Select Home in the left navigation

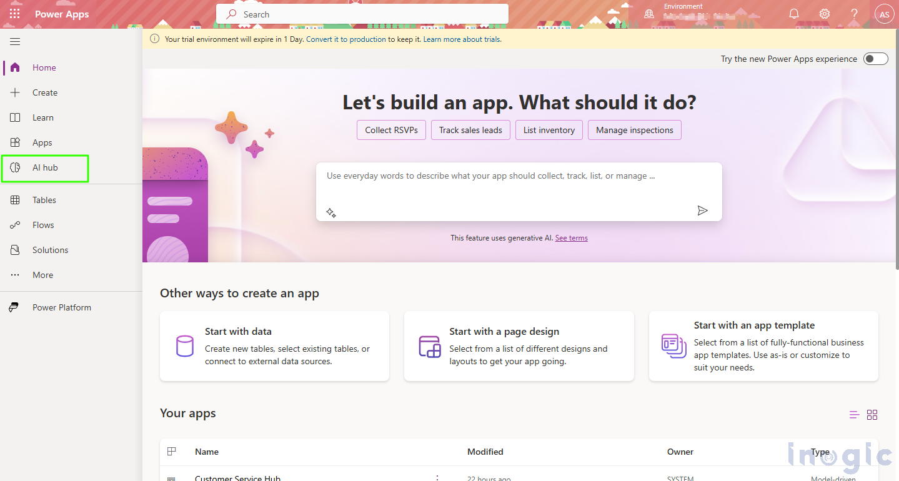(71, 67)
